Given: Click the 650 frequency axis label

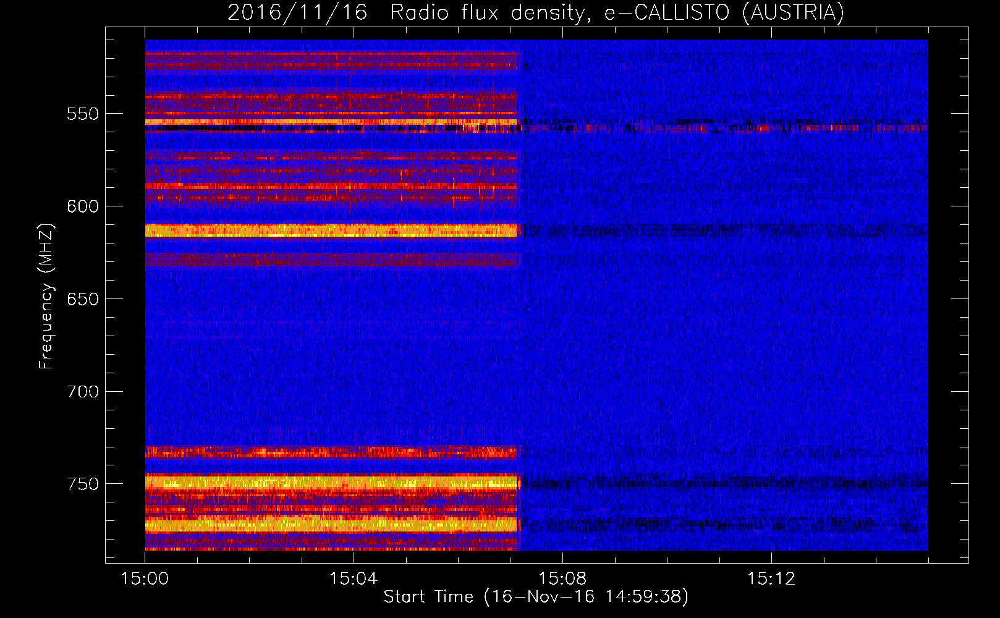Looking at the screenshot, I should pos(83,300).
